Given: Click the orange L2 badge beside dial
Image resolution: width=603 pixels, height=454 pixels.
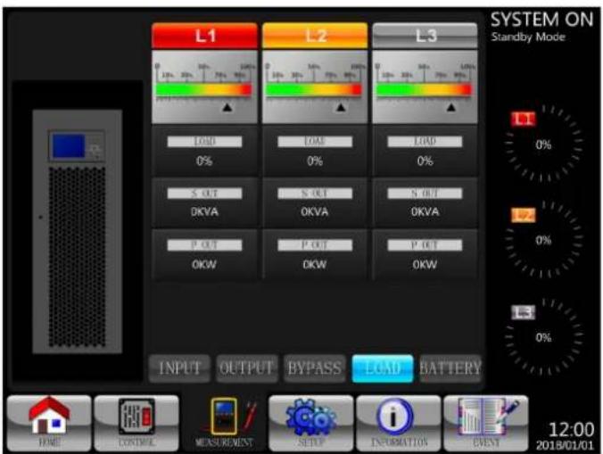Looking at the screenshot, I should [523, 215].
